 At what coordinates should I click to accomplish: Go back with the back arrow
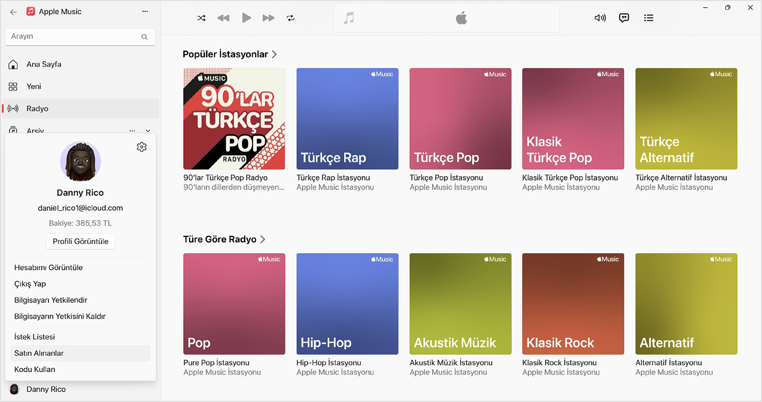coord(13,12)
